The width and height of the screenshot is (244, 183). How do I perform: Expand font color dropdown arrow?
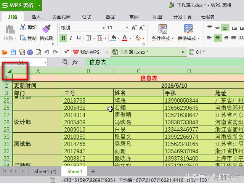[130, 38]
